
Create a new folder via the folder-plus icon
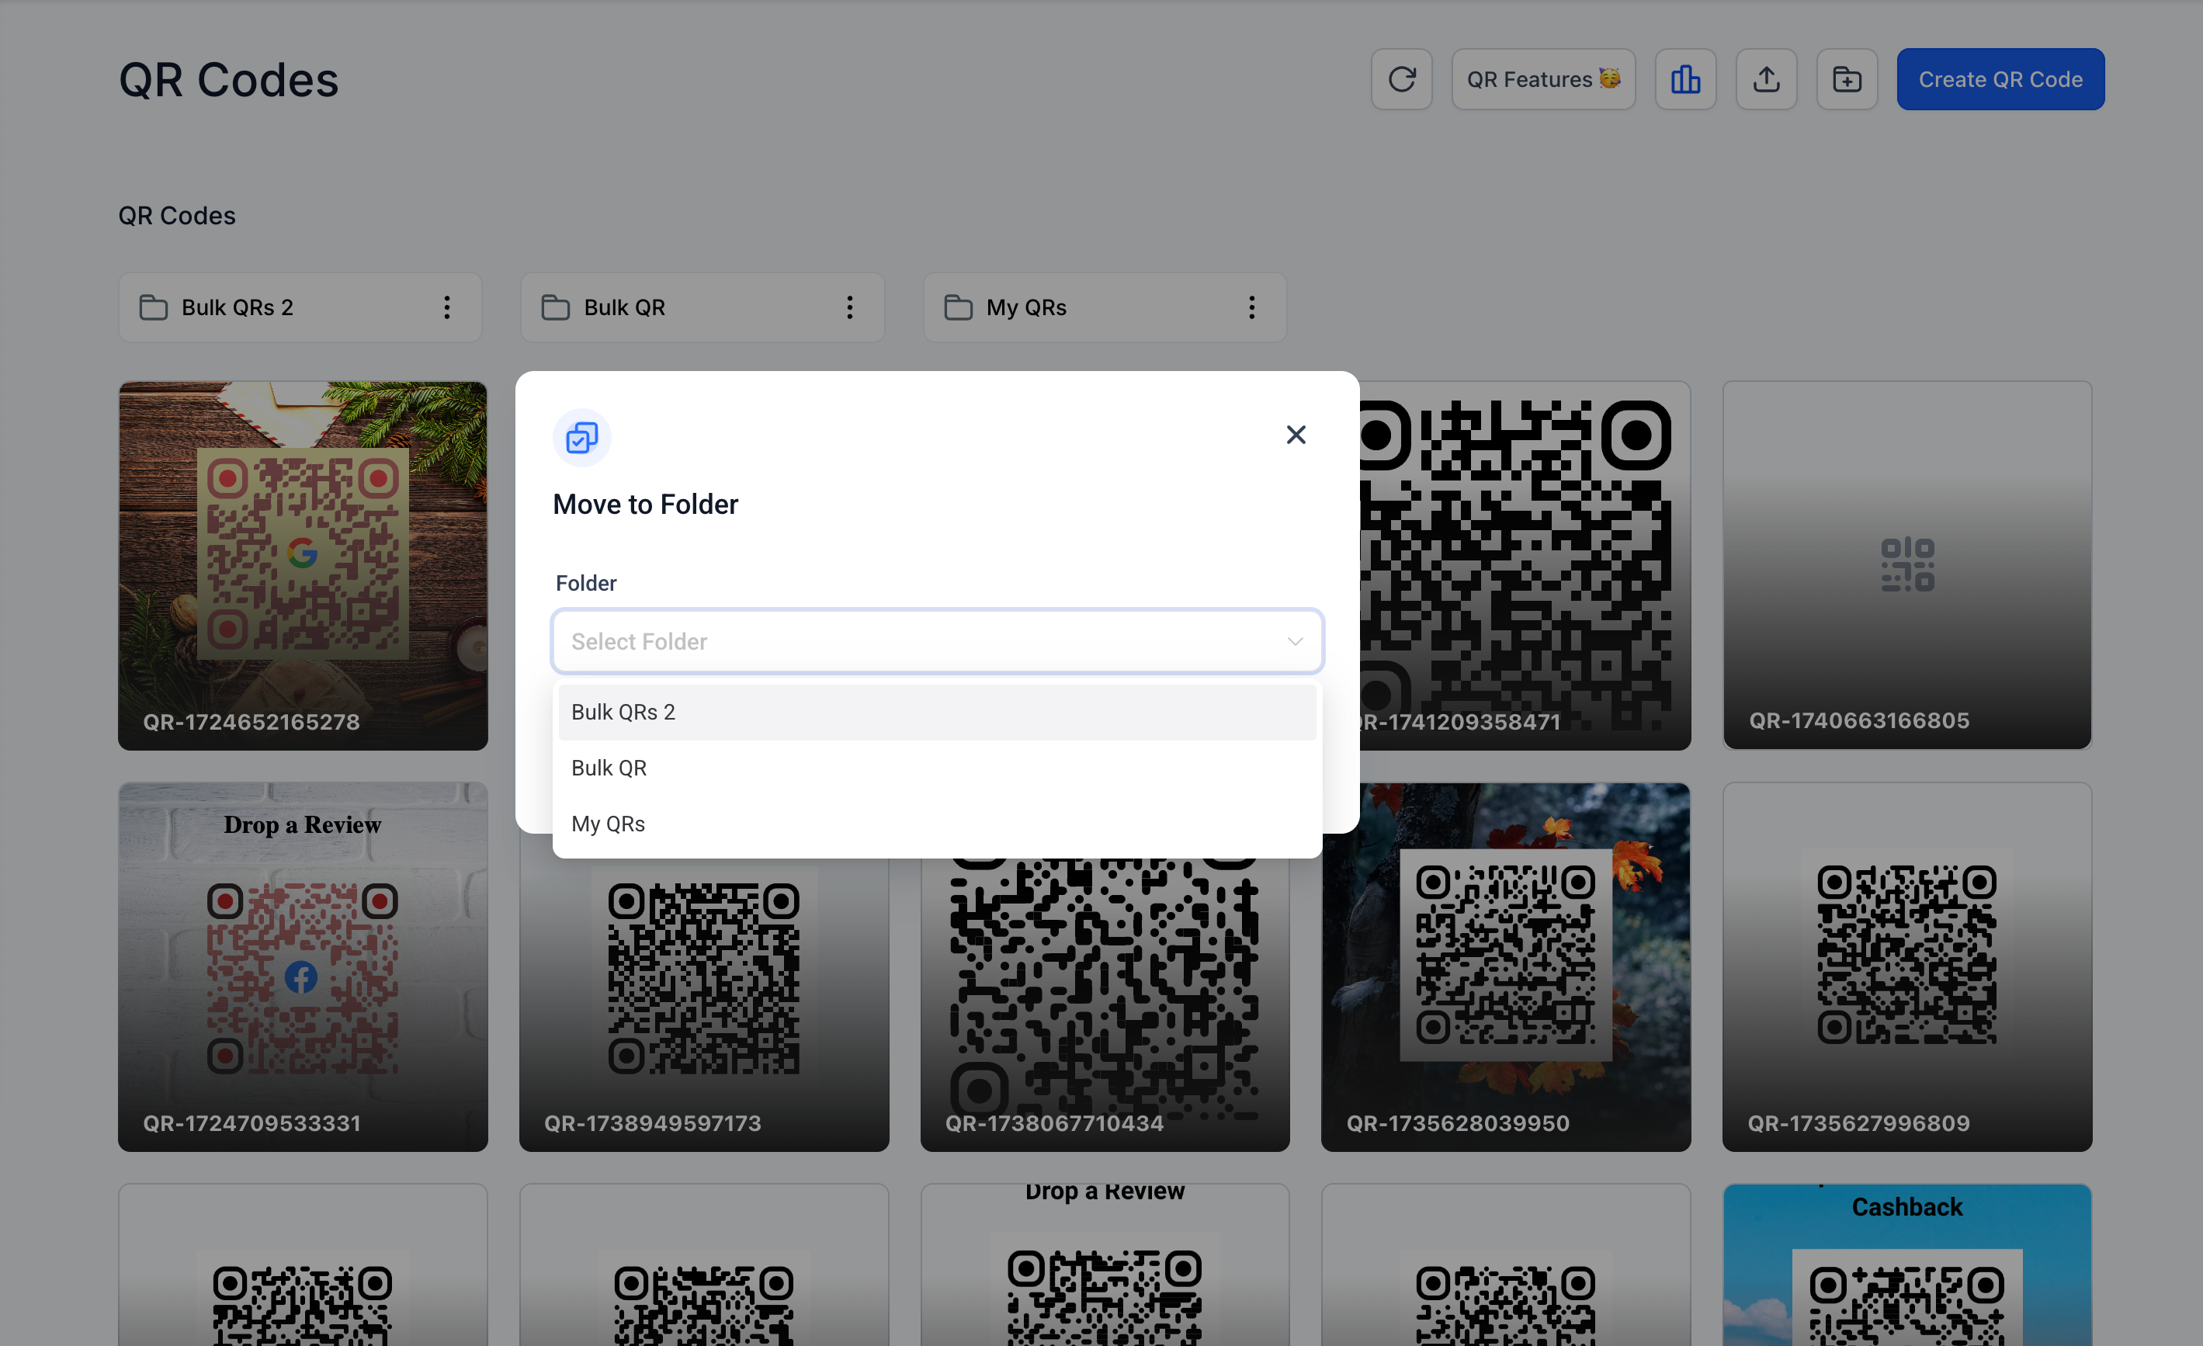tap(1847, 78)
